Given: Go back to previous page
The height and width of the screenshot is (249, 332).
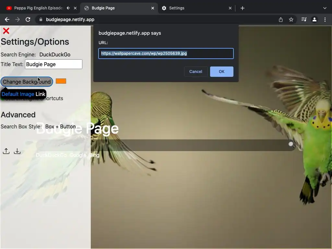Looking at the screenshot, I should click(x=7, y=19).
